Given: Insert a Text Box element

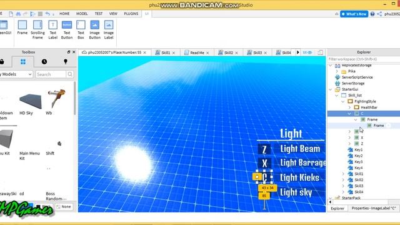Looking at the screenshot, I should point(81,30).
